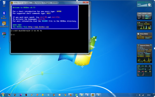Click the taskbar icon right of DOSBox
Image resolution: width=155 pixels, height=97 pixels.
tap(98, 95)
